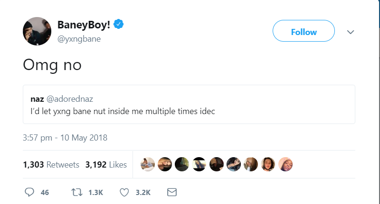Expand the tweet options chevron
Viewport: 380px width, 204px height.
pyautogui.click(x=351, y=32)
